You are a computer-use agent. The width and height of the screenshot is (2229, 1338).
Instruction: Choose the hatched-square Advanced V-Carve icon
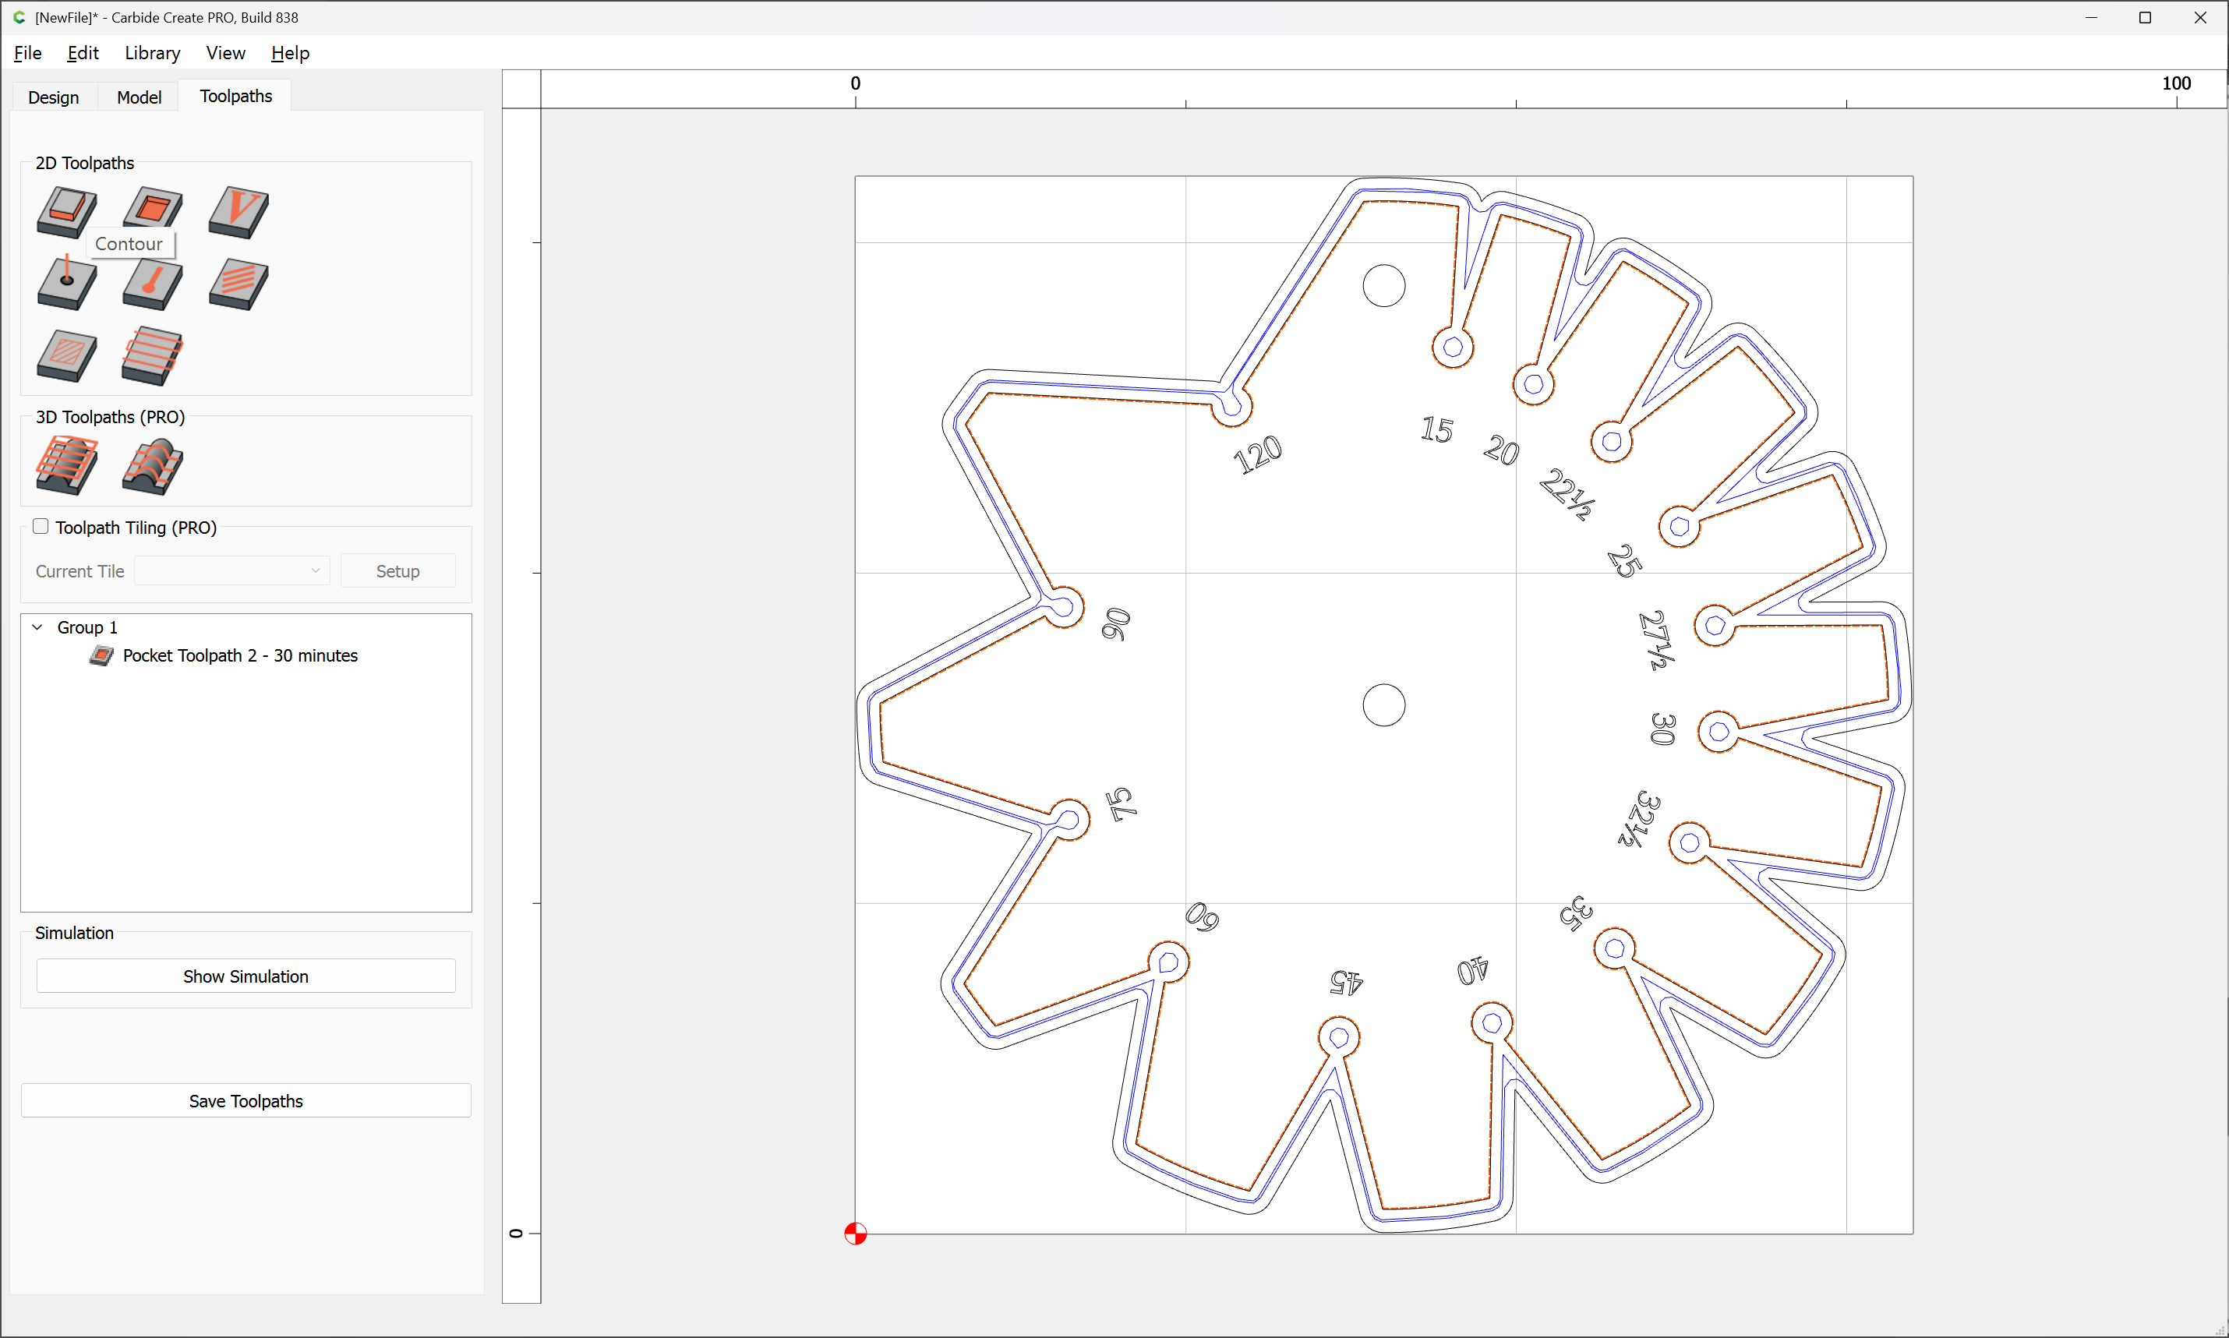click(x=67, y=355)
